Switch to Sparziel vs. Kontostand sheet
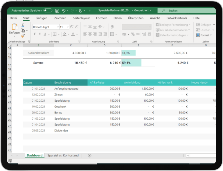The width and height of the screenshot is (223, 171). pos(63,155)
